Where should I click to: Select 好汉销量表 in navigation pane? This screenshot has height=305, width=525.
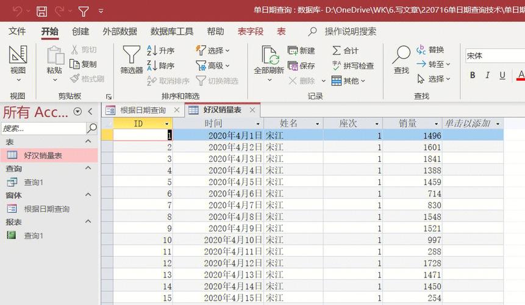49,155
